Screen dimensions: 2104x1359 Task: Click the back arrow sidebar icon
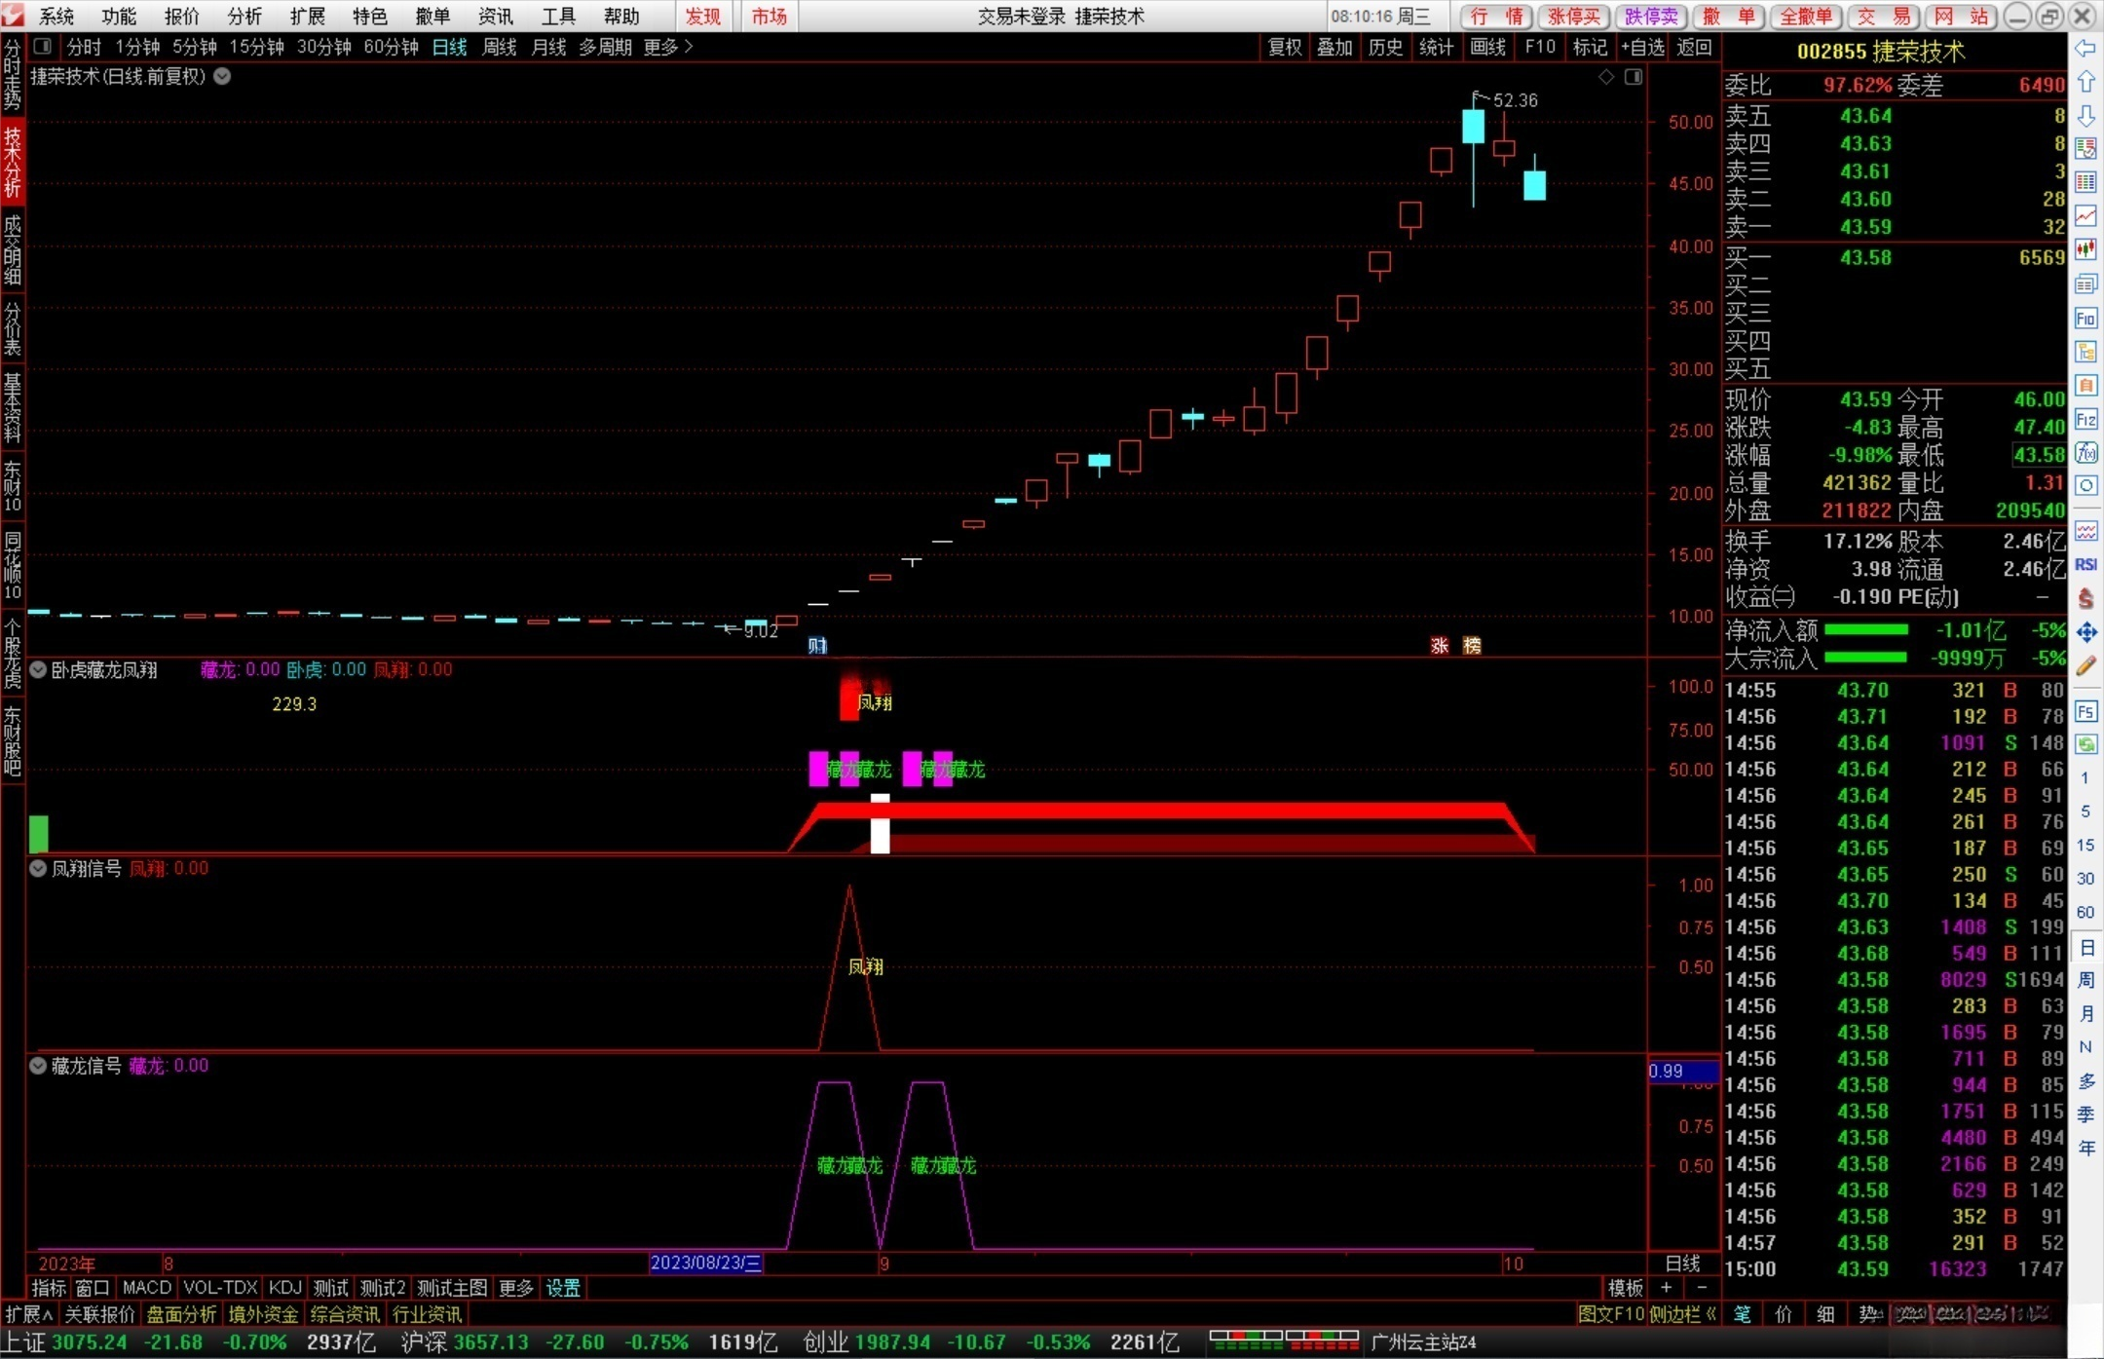pyautogui.click(x=2085, y=49)
